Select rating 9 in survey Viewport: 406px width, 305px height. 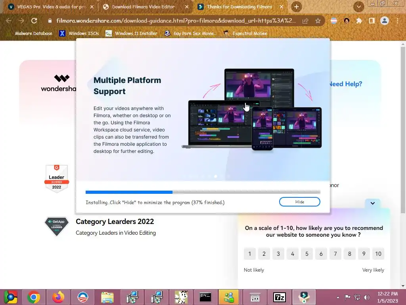click(364, 254)
